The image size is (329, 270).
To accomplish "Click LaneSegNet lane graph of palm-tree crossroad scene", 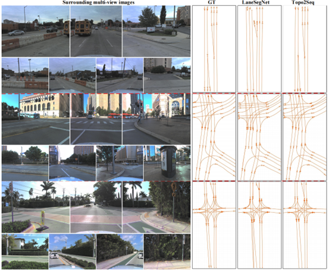I will [259, 225].
